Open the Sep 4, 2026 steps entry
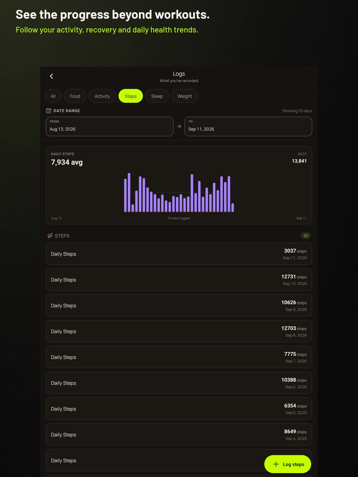Image resolution: width=358 pixels, height=477 pixels. coord(179,434)
